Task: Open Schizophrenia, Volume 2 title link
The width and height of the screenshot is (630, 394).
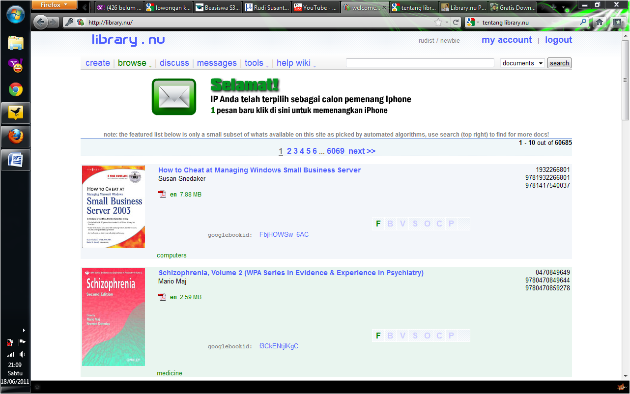Action: pyautogui.click(x=291, y=273)
